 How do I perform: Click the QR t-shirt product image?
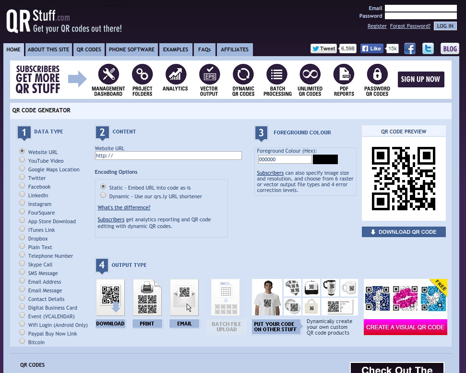click(267, 297)
